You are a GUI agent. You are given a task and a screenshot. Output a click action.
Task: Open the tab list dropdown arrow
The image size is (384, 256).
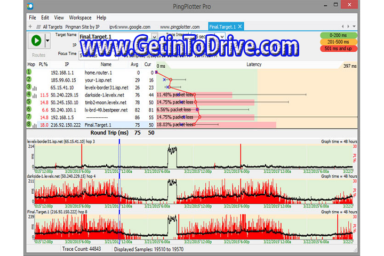coord(354,26)
